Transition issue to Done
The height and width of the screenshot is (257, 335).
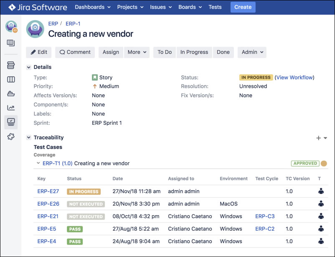coord(223,52)
